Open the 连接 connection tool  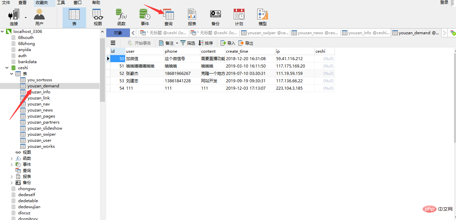coord(14,17)
